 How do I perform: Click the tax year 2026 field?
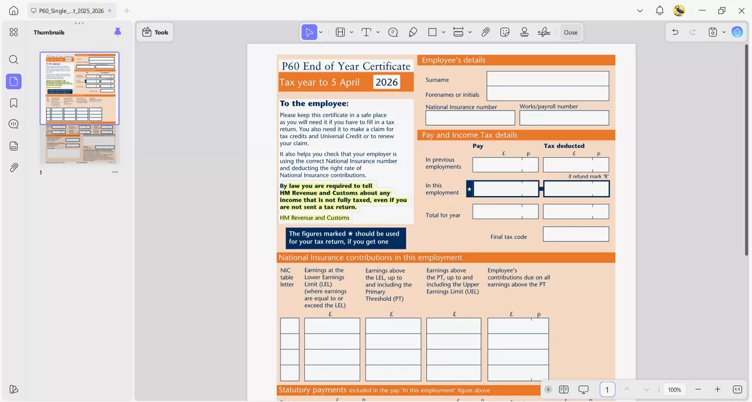[x=386, y=82]
